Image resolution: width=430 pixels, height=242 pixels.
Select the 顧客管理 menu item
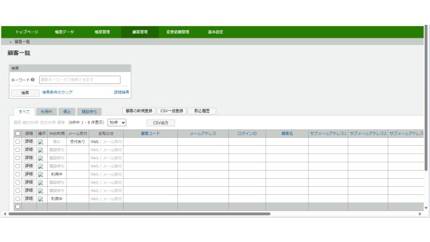pyautogui.click(x=140, y=32)
